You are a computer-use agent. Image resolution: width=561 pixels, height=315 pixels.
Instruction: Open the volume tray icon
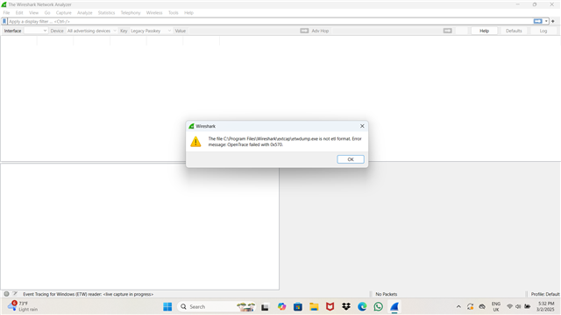pyautogui.click(x=518, y=307)
